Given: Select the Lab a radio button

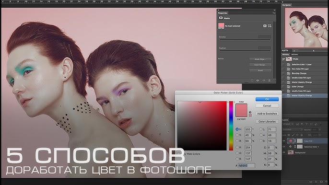Looking at the screenshot, I should click(261, 135).
